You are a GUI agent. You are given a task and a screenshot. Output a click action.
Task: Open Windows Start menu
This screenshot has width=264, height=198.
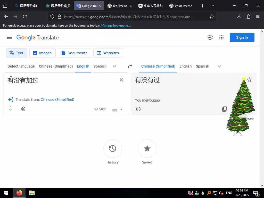pos(6,193)
